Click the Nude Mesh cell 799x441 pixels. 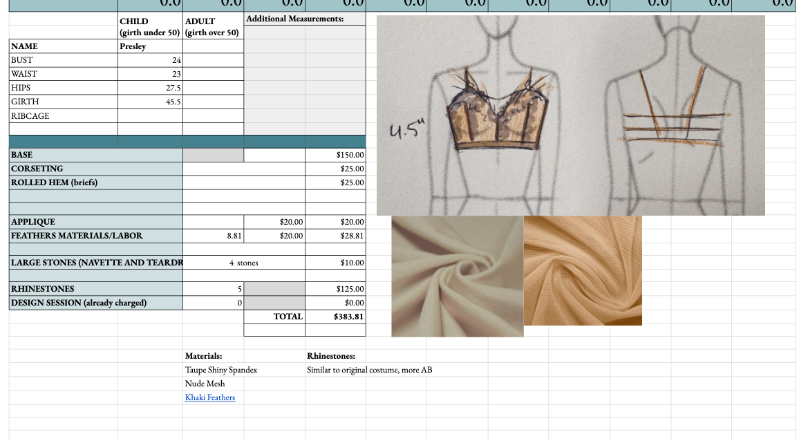pos(213,384)
